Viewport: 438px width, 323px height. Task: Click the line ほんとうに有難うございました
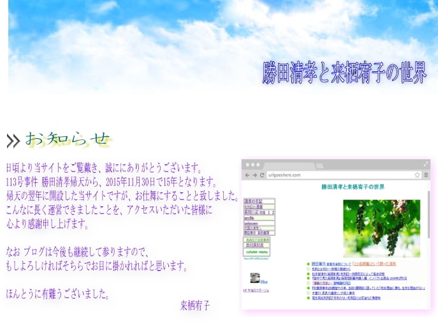click(58, 294)
